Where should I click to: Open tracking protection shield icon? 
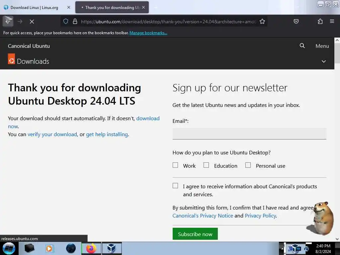click(66, 21)
